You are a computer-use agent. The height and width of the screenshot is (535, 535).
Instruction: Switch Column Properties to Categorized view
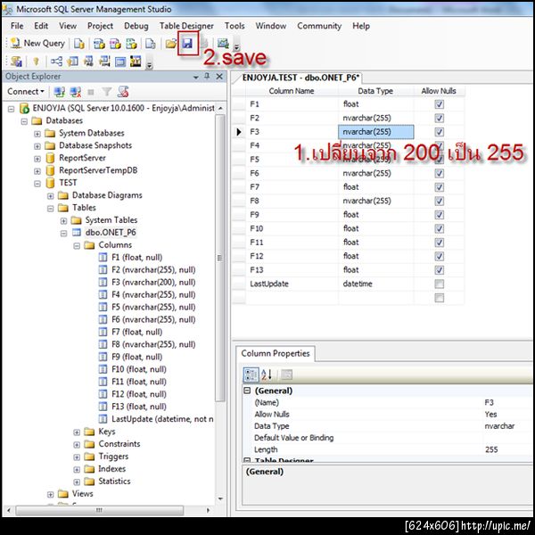coord(251,374)
